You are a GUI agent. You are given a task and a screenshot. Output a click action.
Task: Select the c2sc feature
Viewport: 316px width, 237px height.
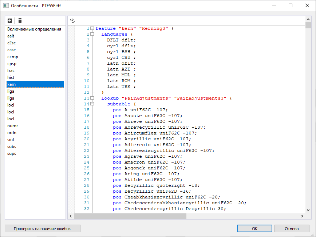tap(35, 43)
